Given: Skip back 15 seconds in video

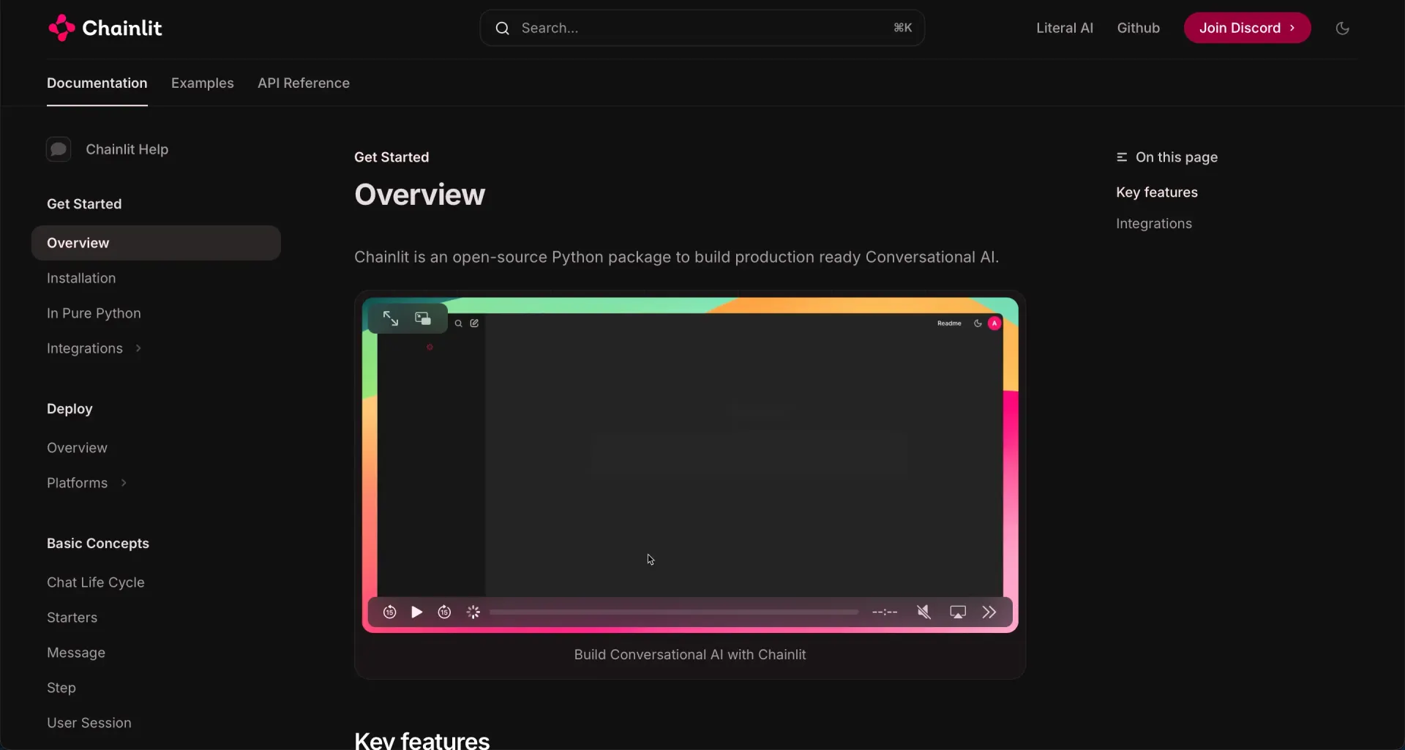Looking at the screenshot, I should click(389, 612).
